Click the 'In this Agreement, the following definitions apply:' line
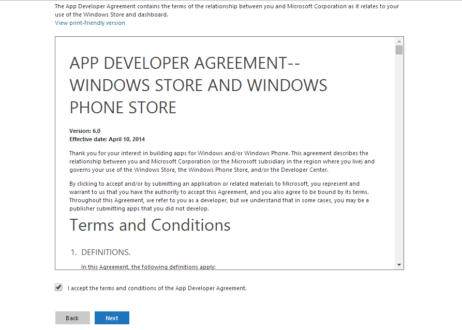462x330 pixels. point(148,267)
